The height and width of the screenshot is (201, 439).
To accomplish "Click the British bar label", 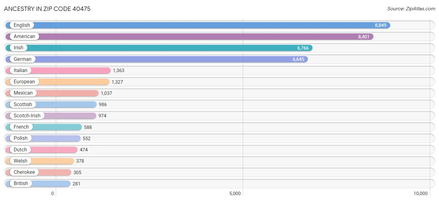I will point(21,183).
